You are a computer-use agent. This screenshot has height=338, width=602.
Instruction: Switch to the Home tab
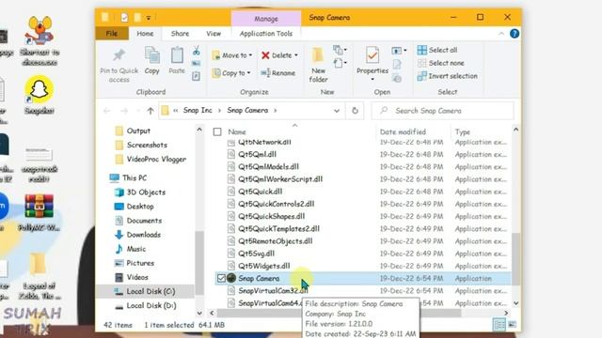[145, 34]
